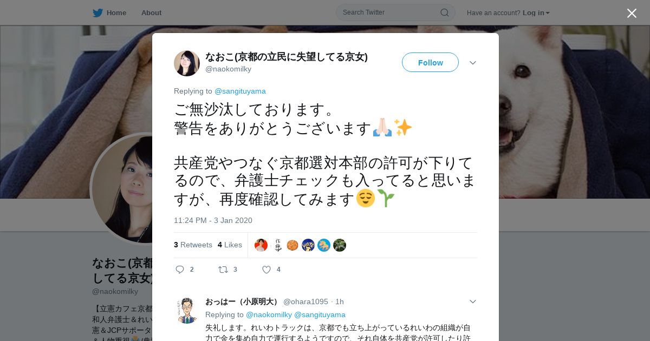Click the reply bubble icon with 2
650x341 pixels.
(x=180, y=270)
